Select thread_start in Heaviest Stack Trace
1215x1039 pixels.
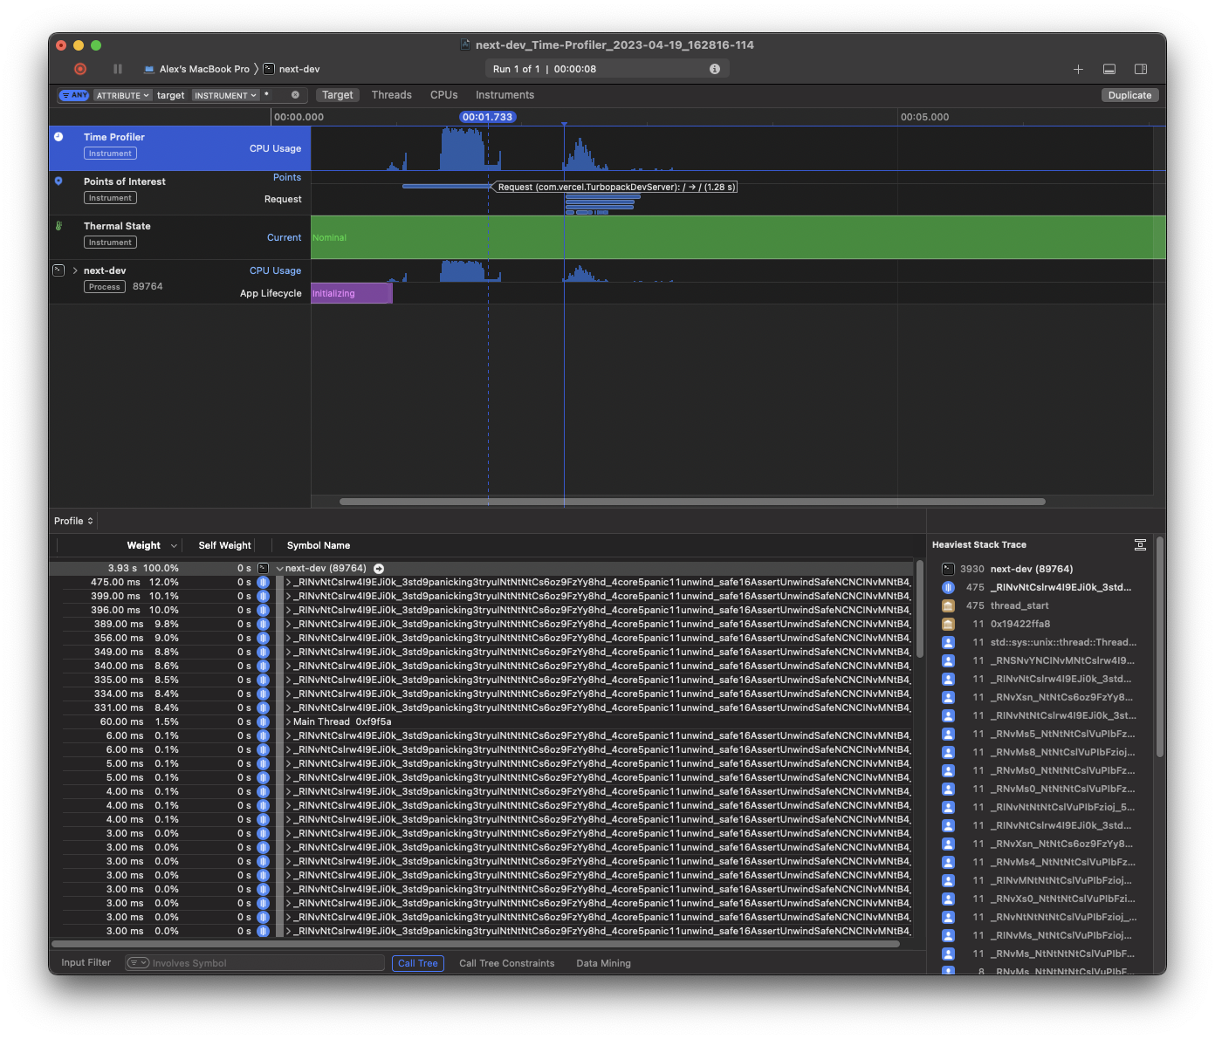[1019, 605]
